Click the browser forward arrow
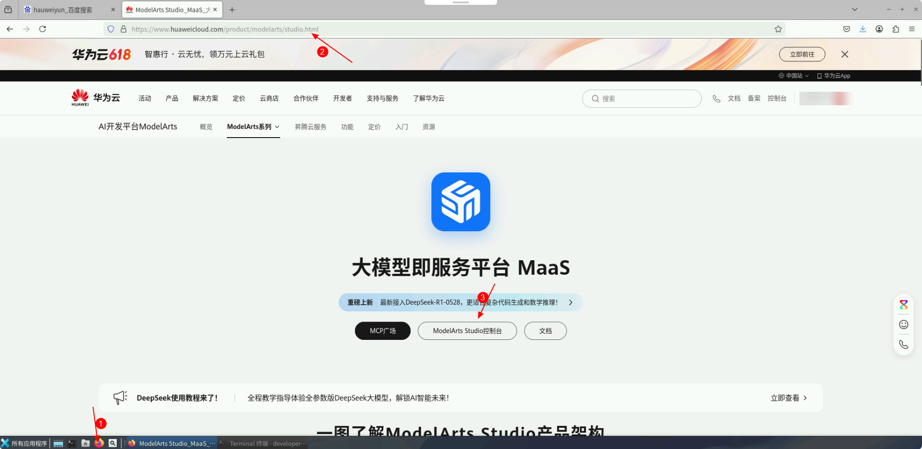The image size is (922, 449). [26, 29]
